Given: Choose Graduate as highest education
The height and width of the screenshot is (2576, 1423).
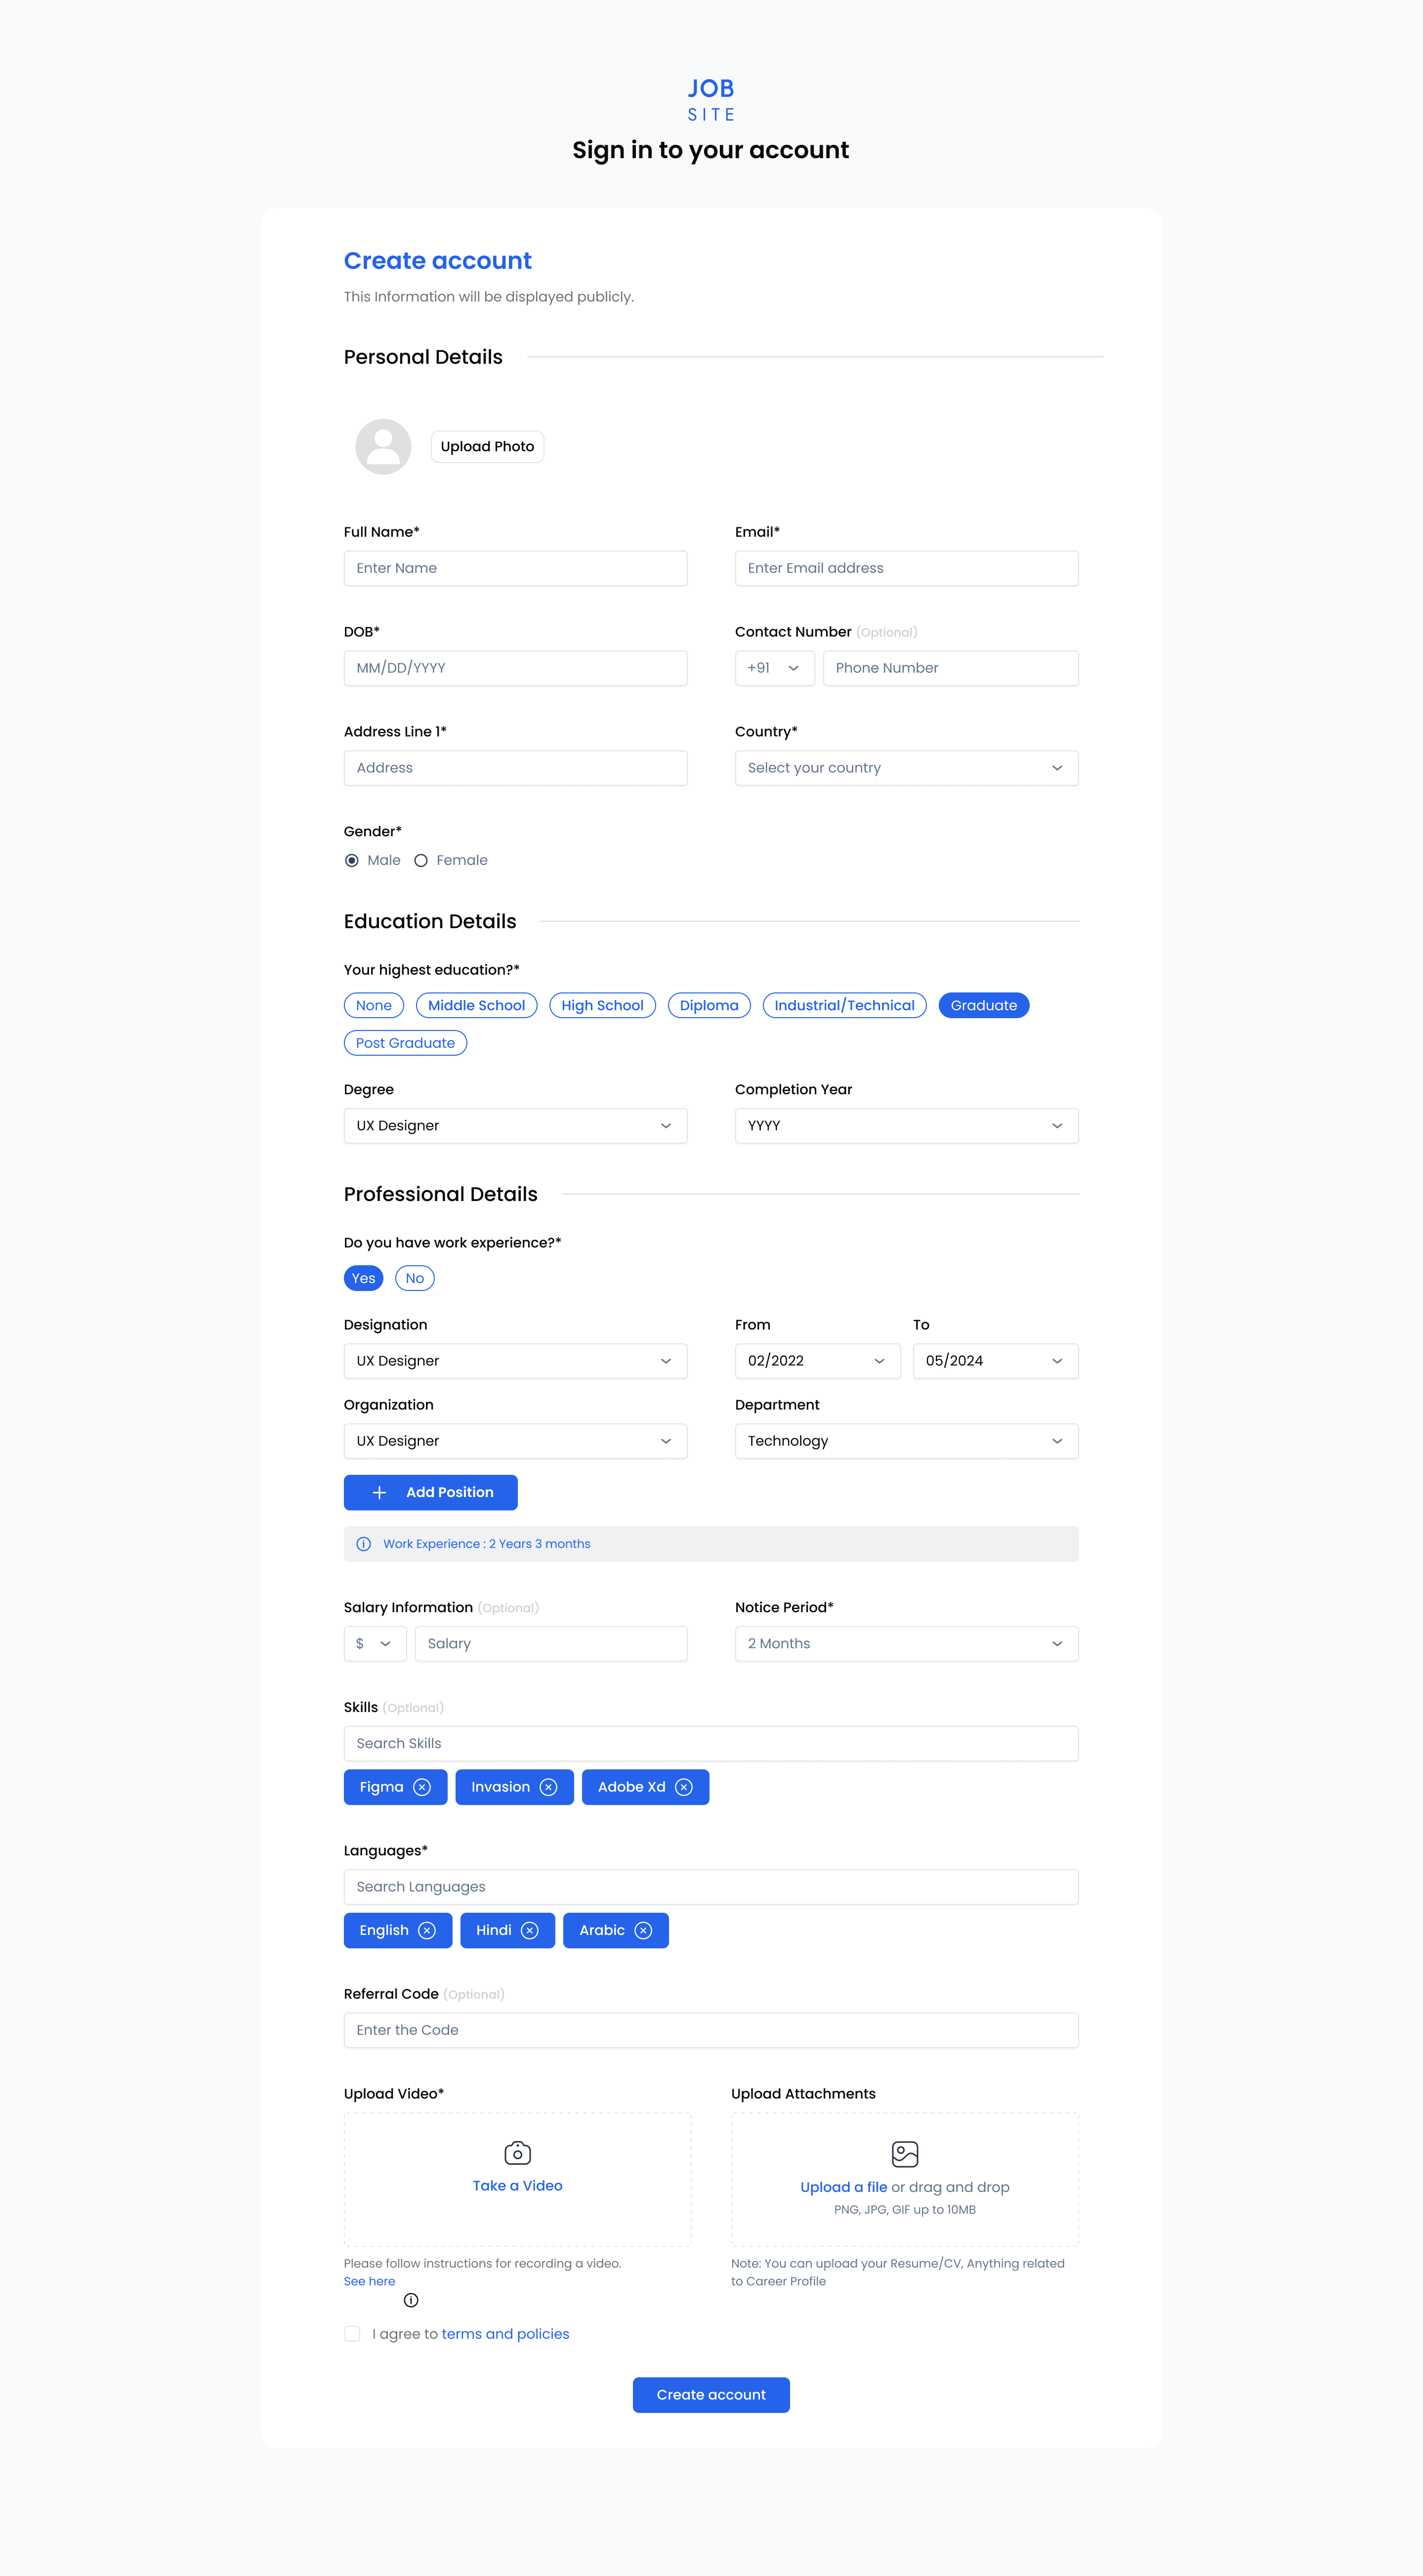Looking at the screenshot, I should 984,1005.
